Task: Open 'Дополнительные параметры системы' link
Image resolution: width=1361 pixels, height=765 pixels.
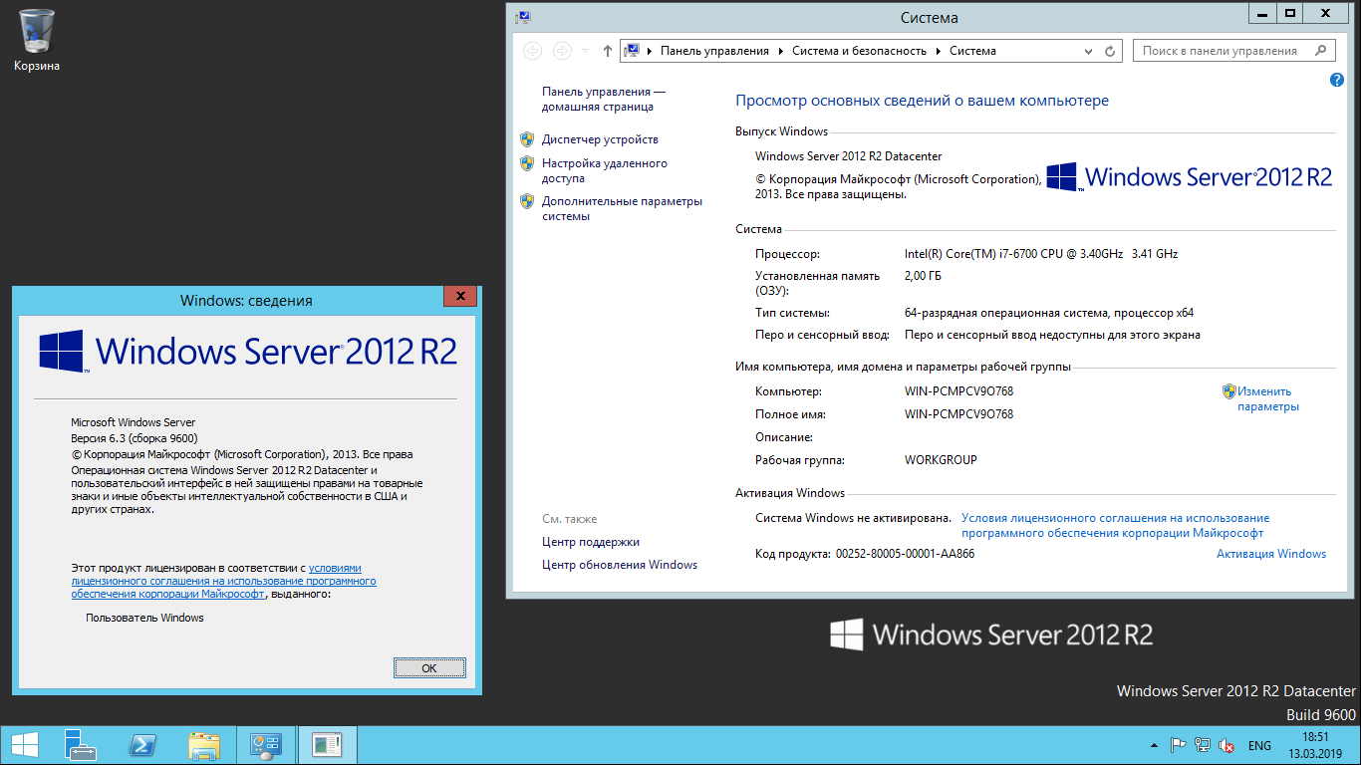Action: click(622, 208)
